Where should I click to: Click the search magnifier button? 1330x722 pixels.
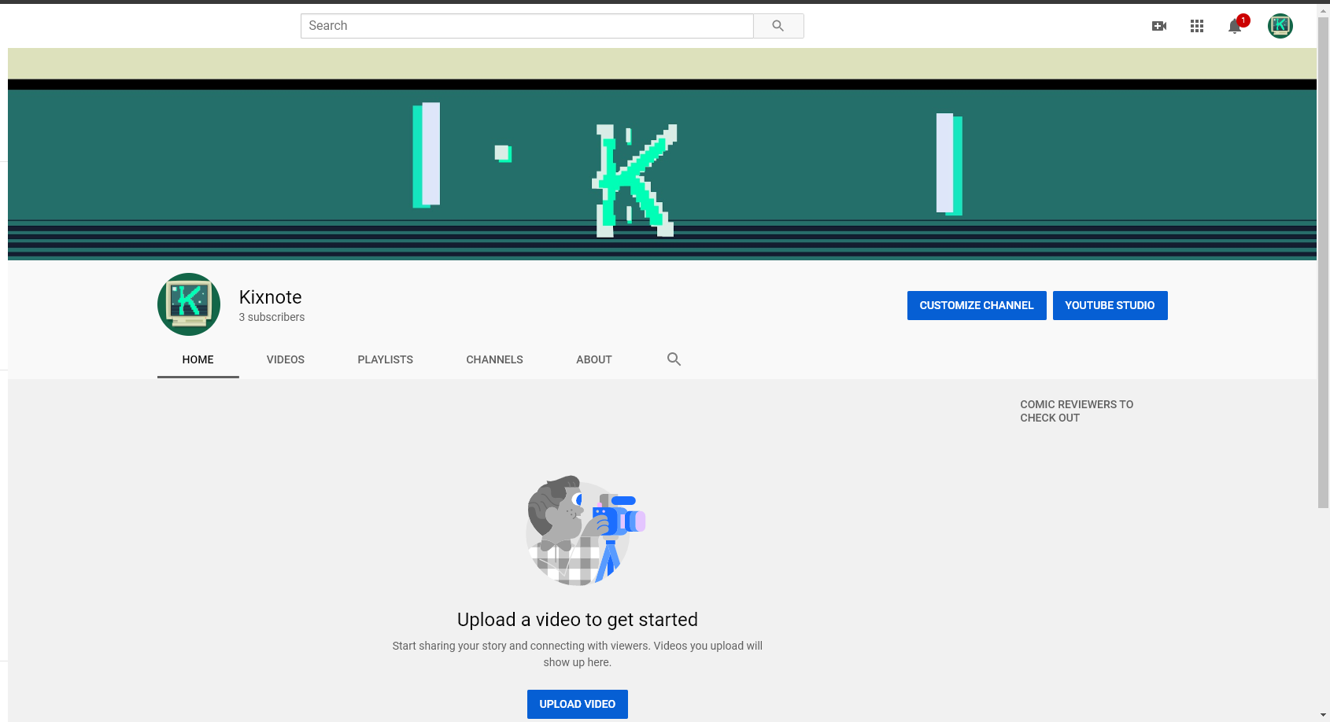[778, 26]
